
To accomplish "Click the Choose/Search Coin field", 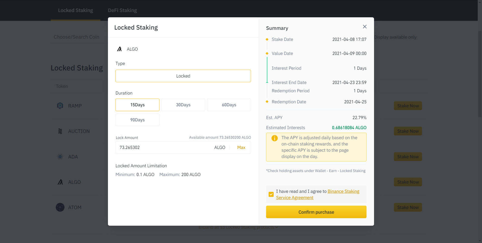I will point(77,37).
